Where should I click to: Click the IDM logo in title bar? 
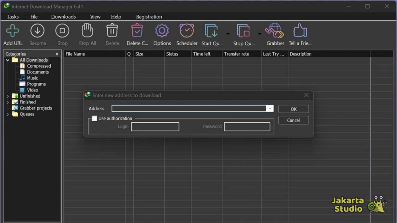point(7,6)
